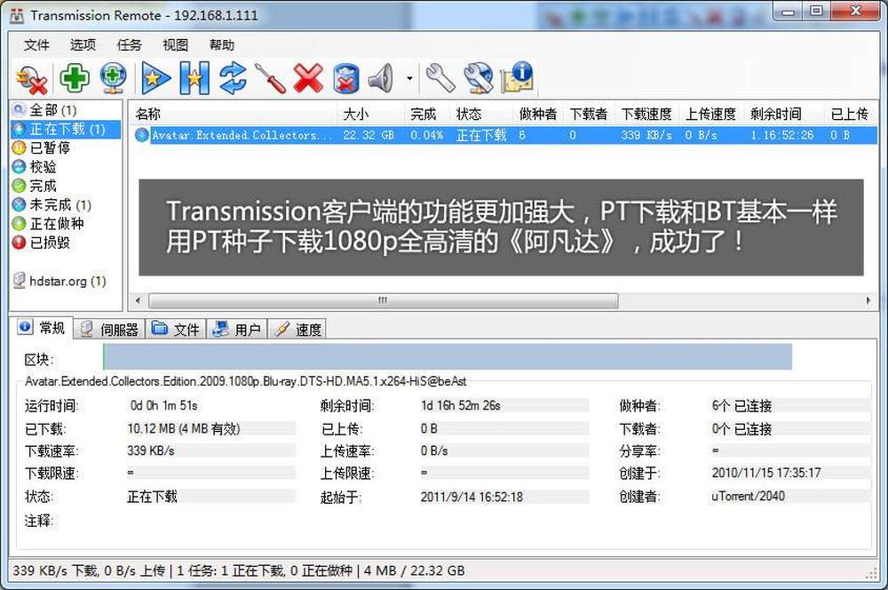Sort by the 做种者 column header
The height and width of the screenshot is (590, 888).
[x=538, y=114]
